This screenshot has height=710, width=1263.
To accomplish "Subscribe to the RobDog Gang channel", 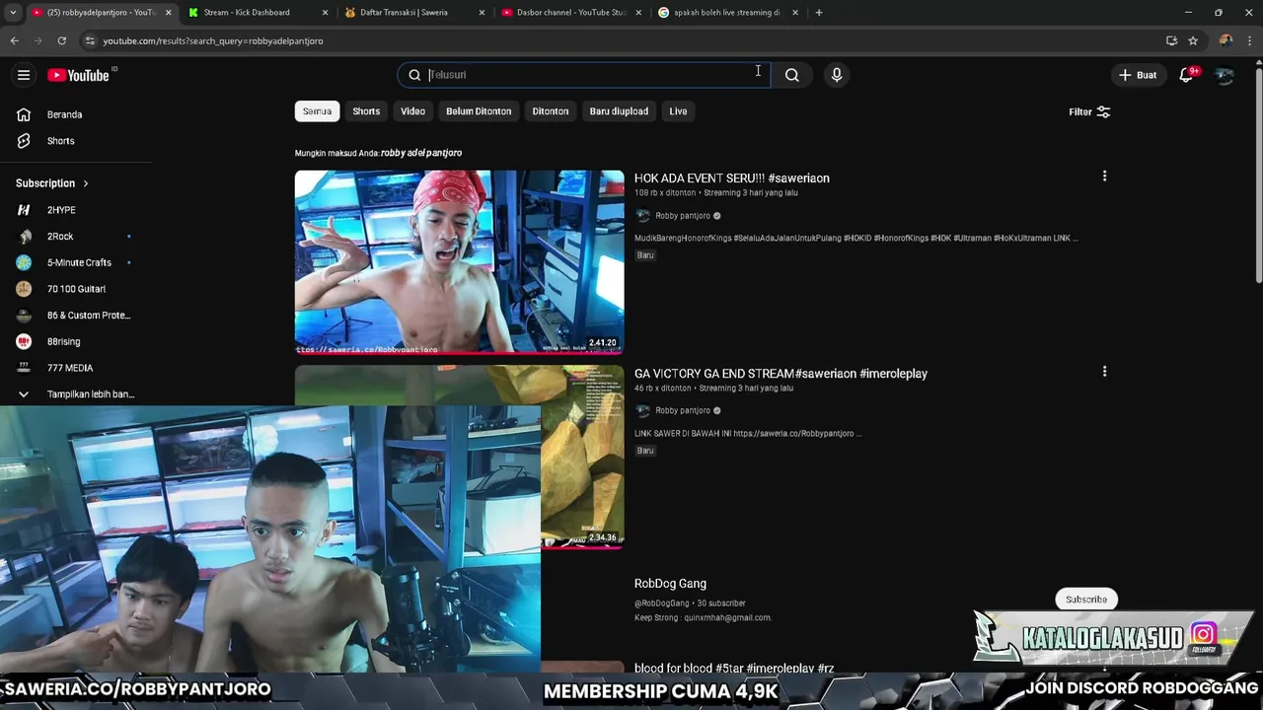I will click(x=1086, y=600).
